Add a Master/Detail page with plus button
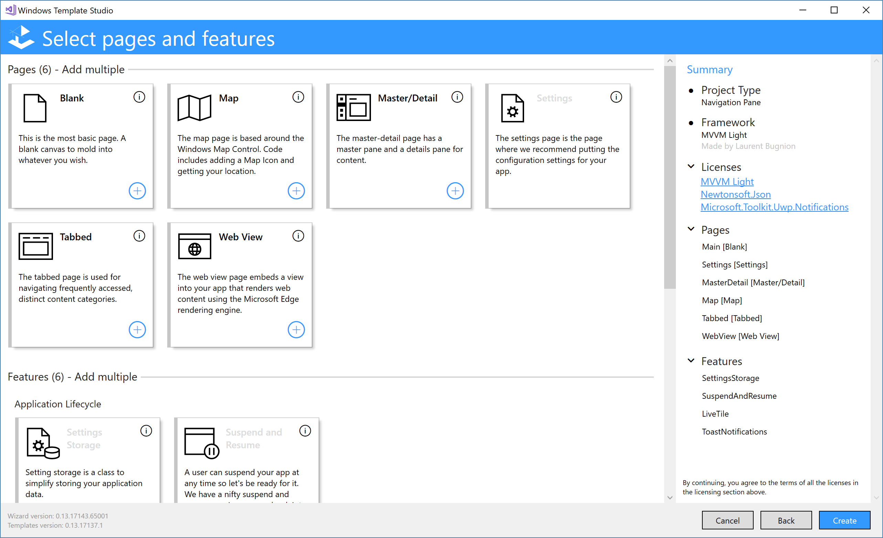The height and width of the screenshot is (538, 883). pyautogui.click(x=455, y=191)
